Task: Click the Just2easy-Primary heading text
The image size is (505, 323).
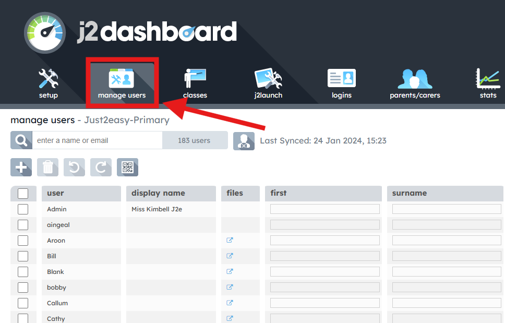Action: (127, 120)
